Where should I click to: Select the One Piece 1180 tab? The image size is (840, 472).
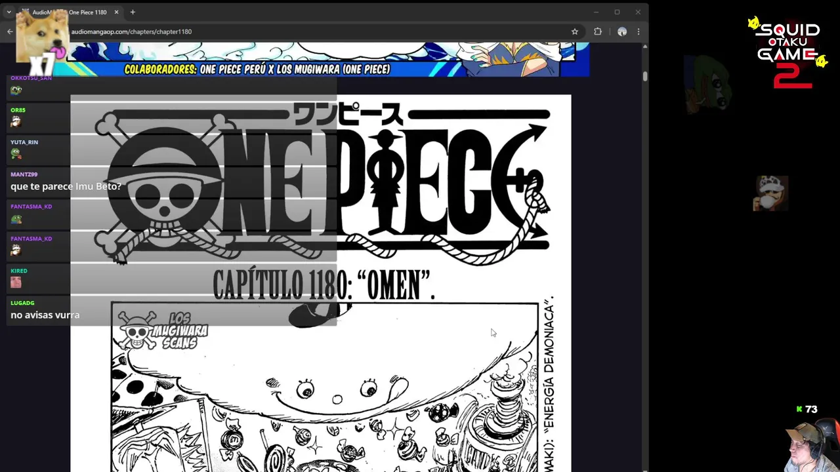(71, 12)
